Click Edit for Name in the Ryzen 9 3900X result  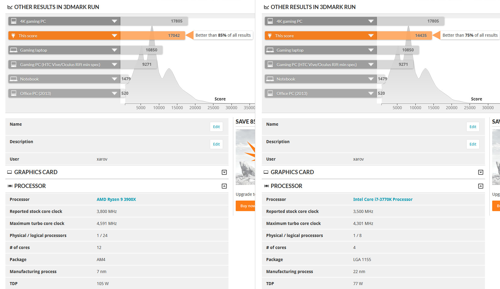click(216, 127)
